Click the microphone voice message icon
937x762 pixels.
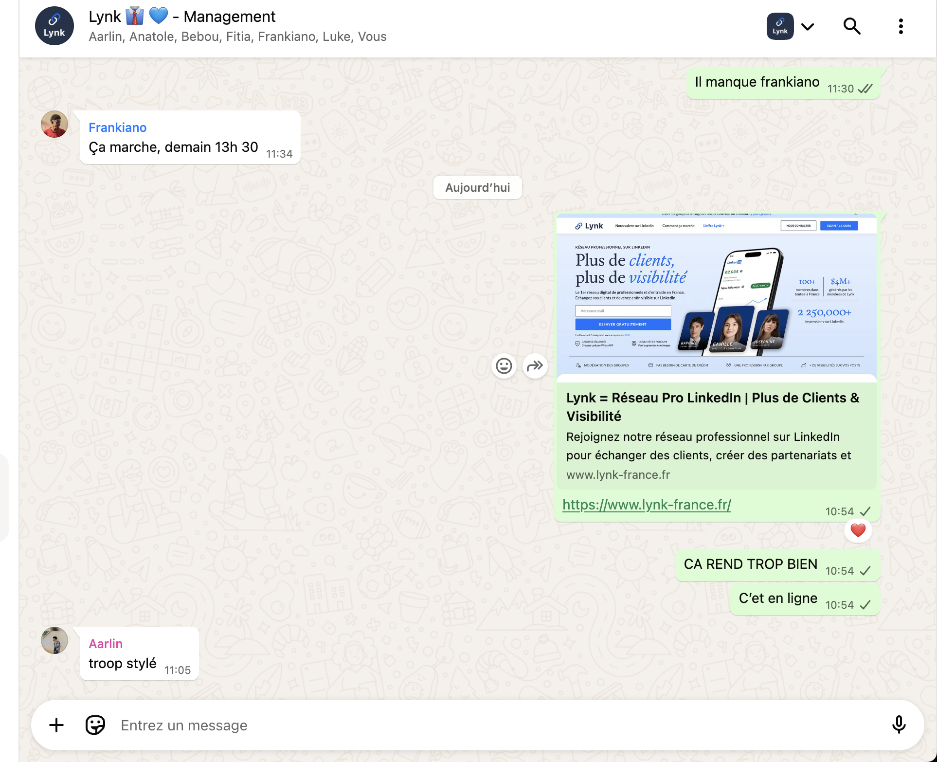click(x=899, y=725)
